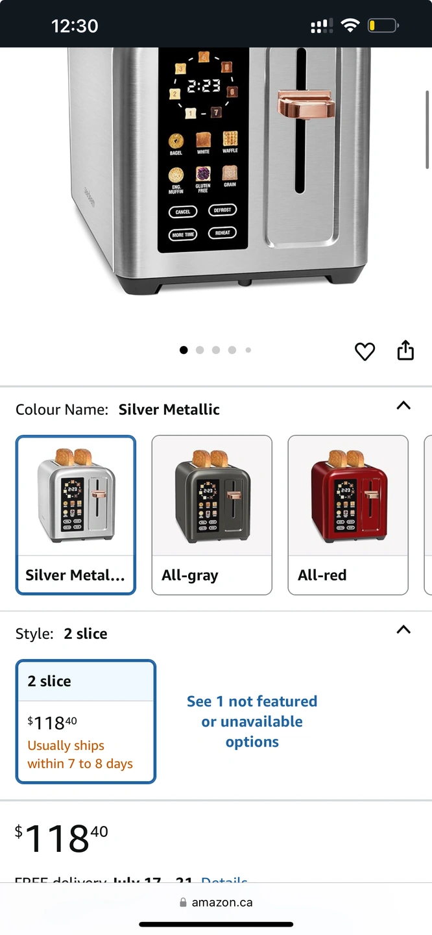Choose the All-gray toaster colour
The width and height of the screenshot is (432, 935).
(x=211, y=515)
